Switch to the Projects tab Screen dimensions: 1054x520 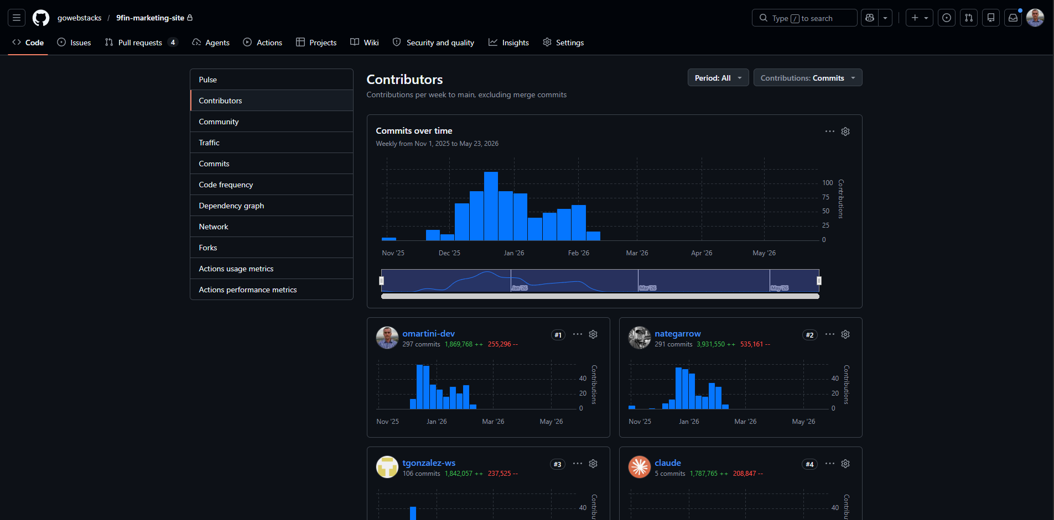[x=316, y=43]
